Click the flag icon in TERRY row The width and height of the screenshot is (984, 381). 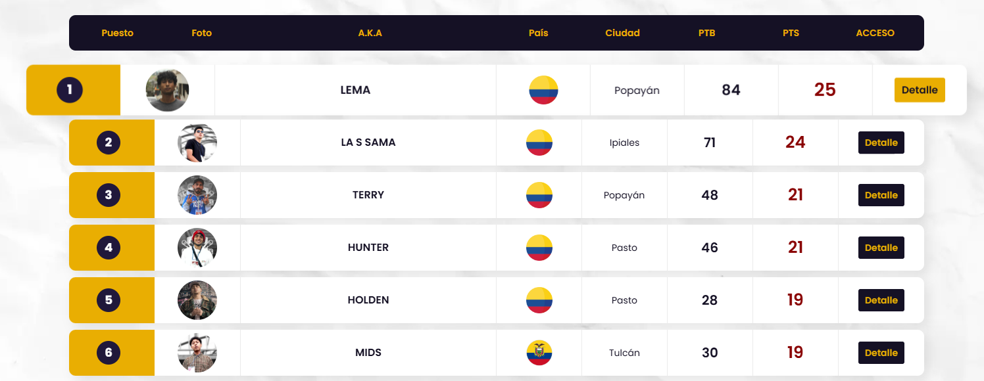539,195
